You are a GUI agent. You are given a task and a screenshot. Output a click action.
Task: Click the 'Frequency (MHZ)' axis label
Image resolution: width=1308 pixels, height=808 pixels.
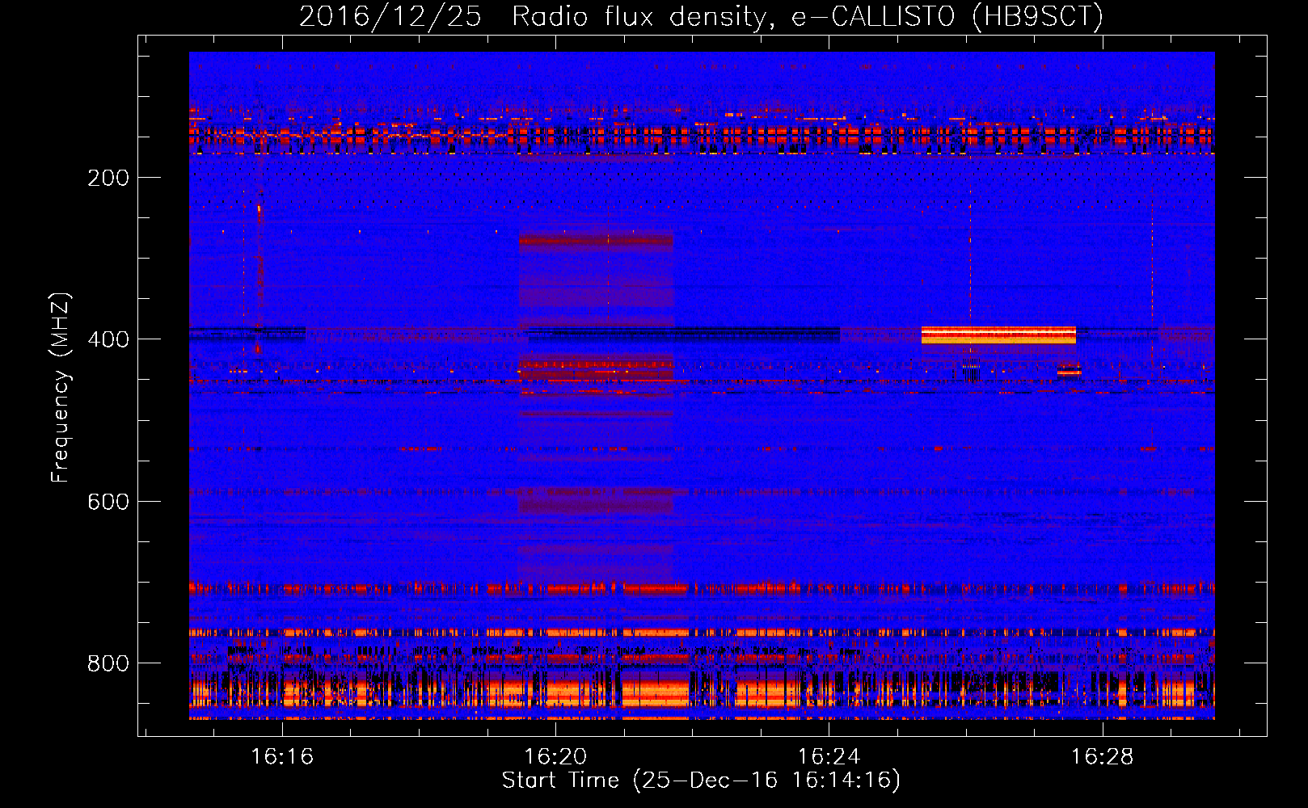[x=61, y=388]
